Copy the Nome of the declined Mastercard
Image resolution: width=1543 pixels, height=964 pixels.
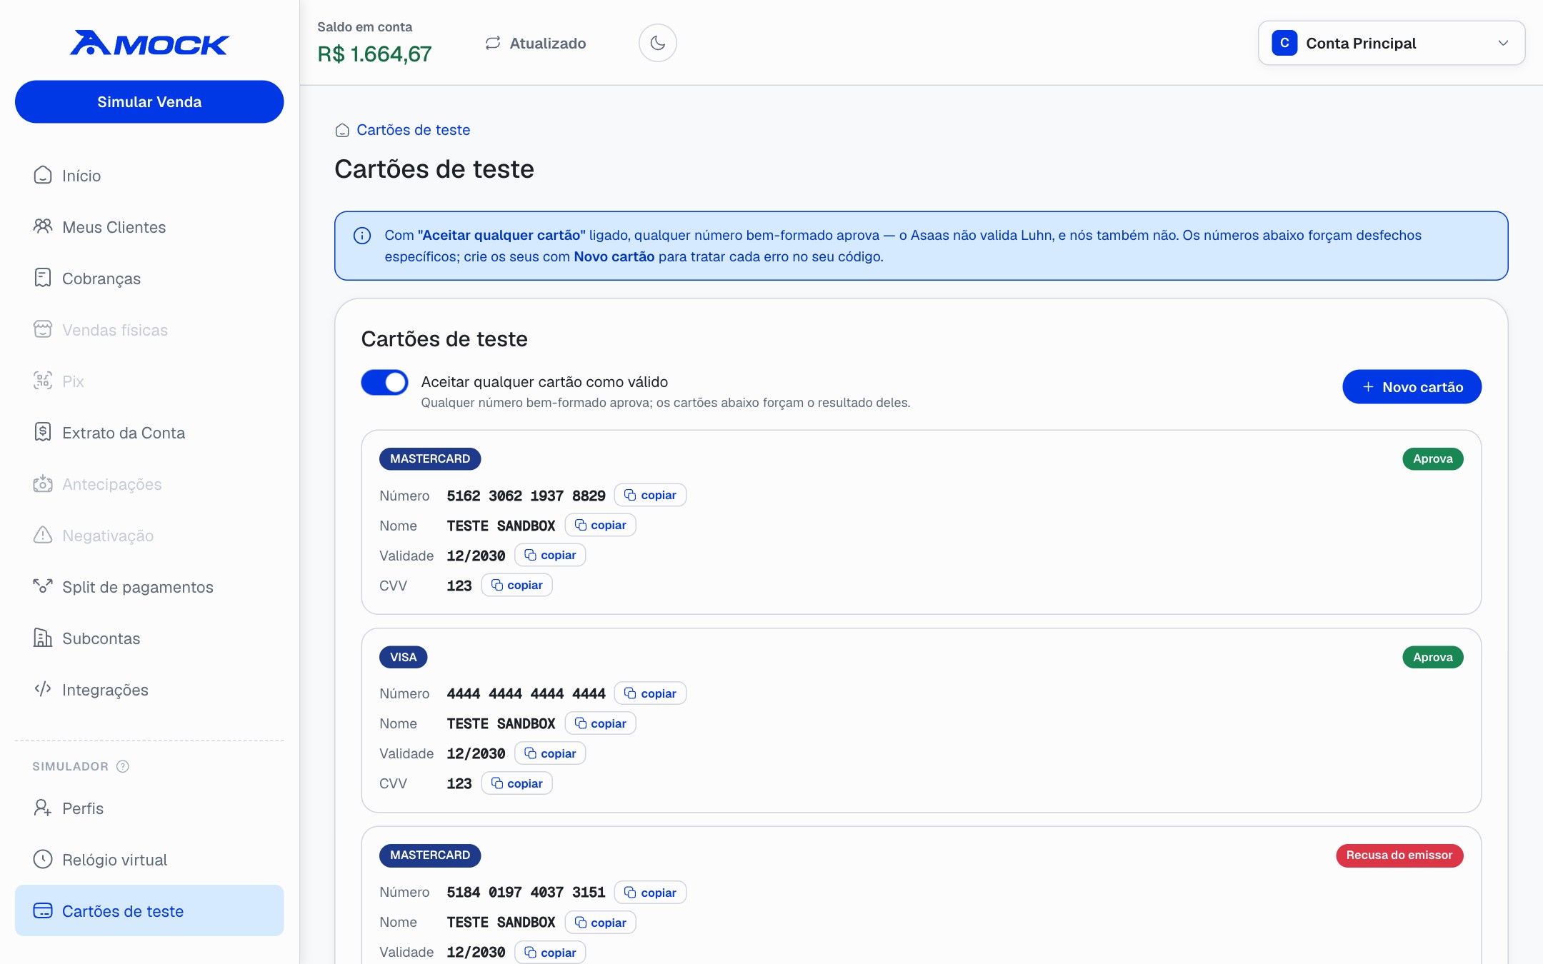pos(600,923)
